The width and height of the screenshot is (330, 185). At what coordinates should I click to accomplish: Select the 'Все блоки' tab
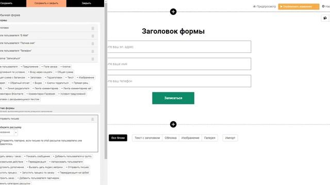[118, 138]
